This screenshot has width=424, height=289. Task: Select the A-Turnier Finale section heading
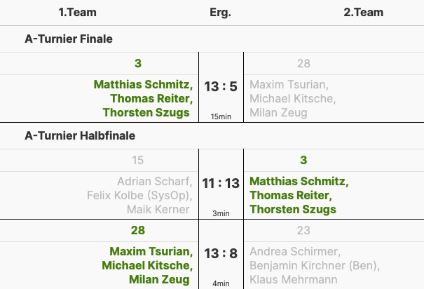[x=69, y=39]
